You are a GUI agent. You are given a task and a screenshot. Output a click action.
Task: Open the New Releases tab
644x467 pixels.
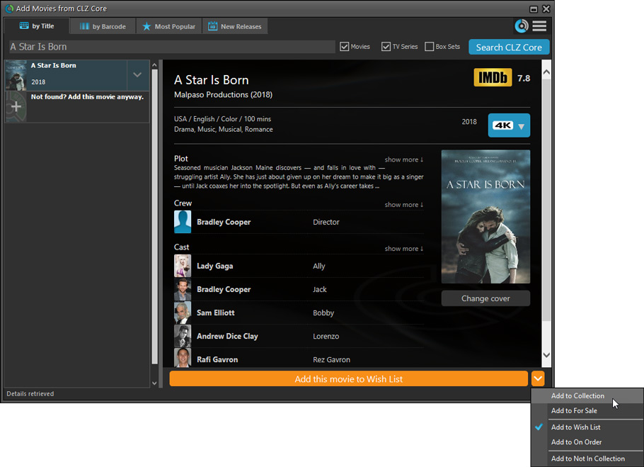click(235, 26)
